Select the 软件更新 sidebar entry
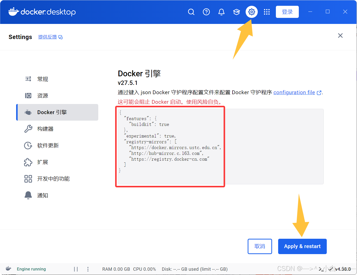 (48, 145)
